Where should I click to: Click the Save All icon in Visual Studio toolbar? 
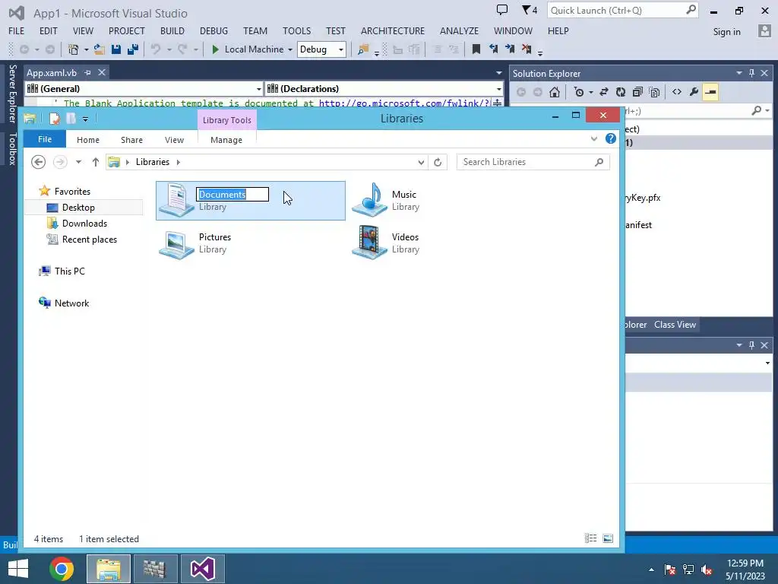point(132,49)
